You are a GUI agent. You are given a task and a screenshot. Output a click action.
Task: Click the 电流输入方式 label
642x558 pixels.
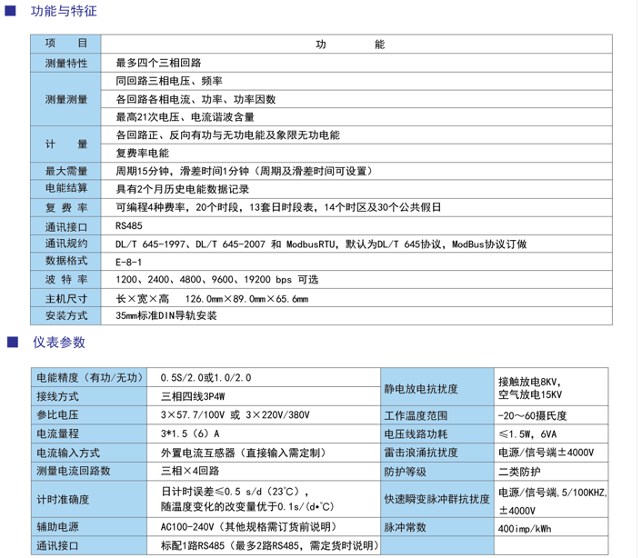click(x=68, y=453)
